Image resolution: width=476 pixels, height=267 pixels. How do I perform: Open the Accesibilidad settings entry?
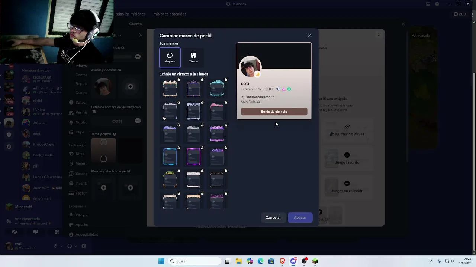[x=84, y=234]
